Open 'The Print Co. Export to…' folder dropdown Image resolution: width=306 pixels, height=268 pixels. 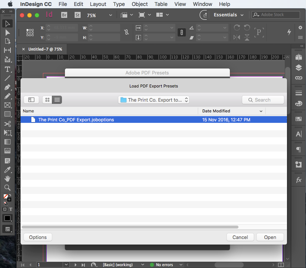click(x=154, y=100)
